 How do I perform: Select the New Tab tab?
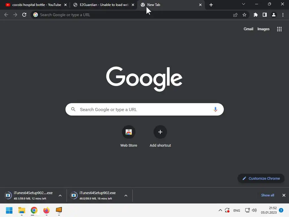coord(171,5)
